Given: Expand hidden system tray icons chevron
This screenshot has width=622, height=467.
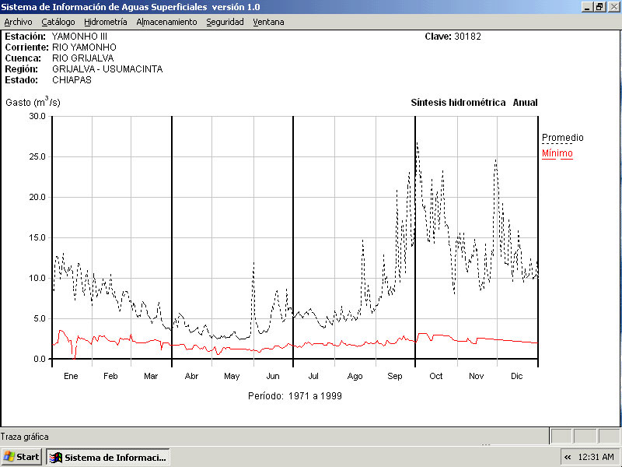Looking at the screenshot, I should click(x=568, y=457).
